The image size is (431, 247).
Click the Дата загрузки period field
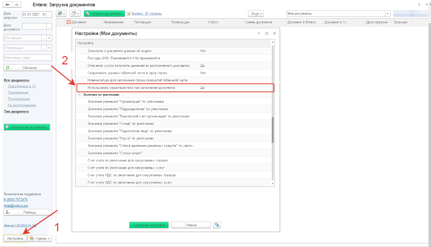[x=34, y=15]
